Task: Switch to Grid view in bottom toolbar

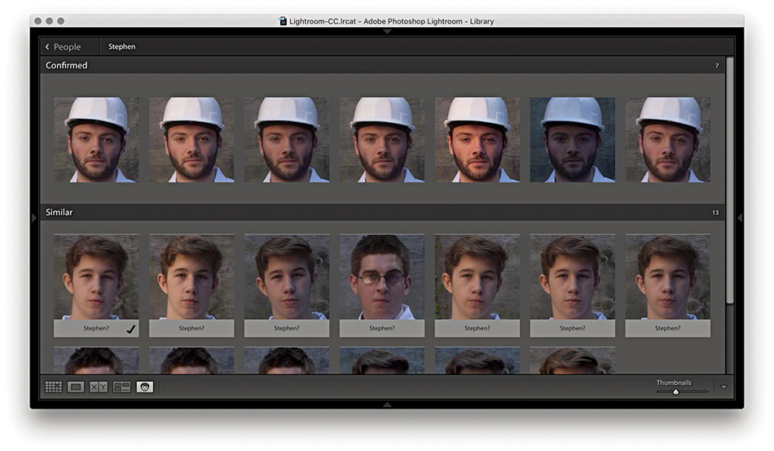Action: (54, 388)
